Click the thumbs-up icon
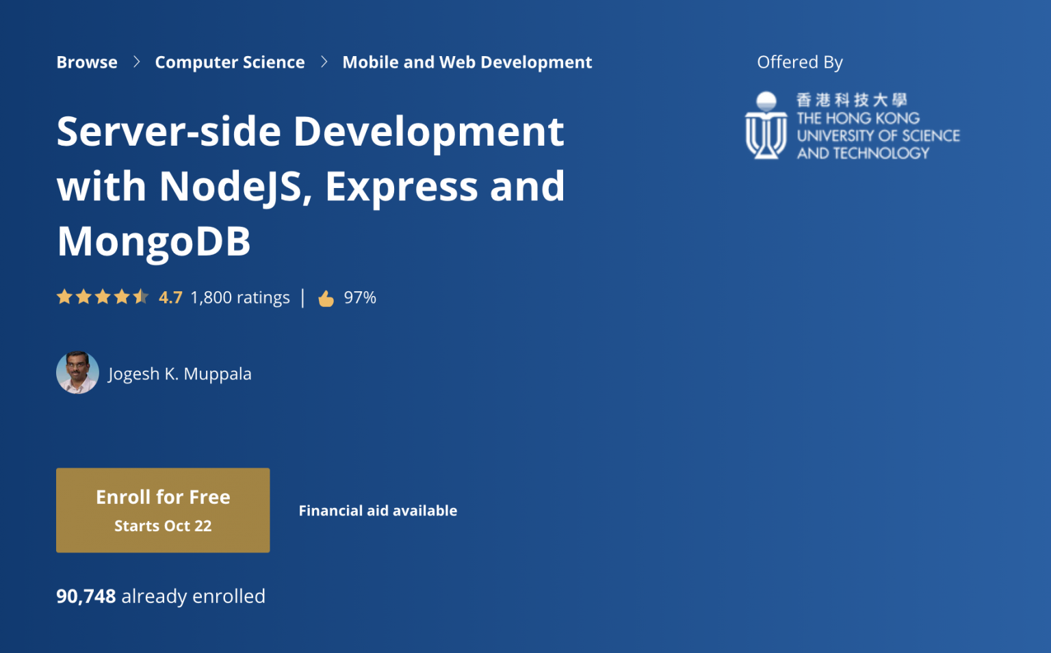Image resolution: width=1051 pixels, height=653 pixels. 326,298
